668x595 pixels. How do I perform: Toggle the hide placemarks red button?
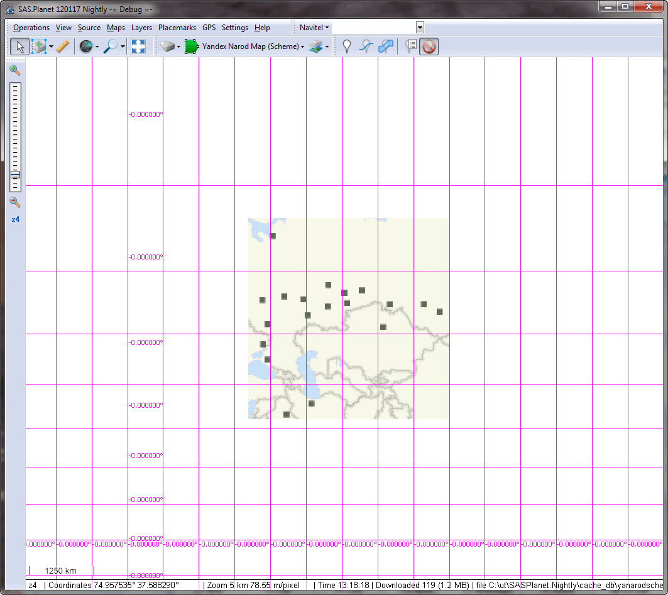[x=429, y=46]
